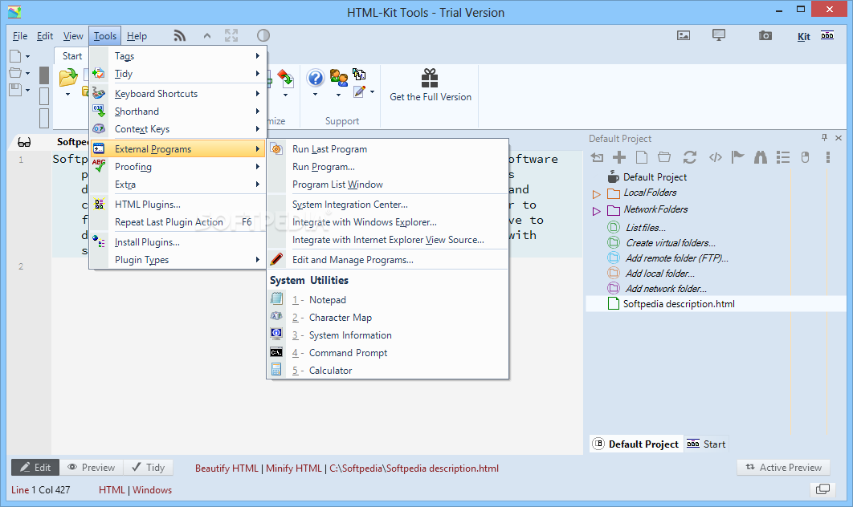Open dropdown under the Help question icon

point(315,95)
